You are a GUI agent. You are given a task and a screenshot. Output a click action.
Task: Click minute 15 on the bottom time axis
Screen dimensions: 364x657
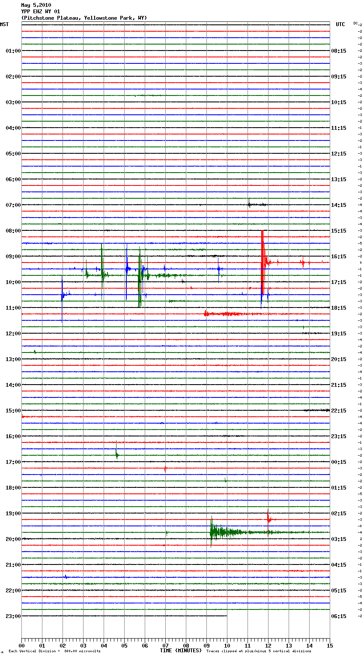click(x=330, y=645)
